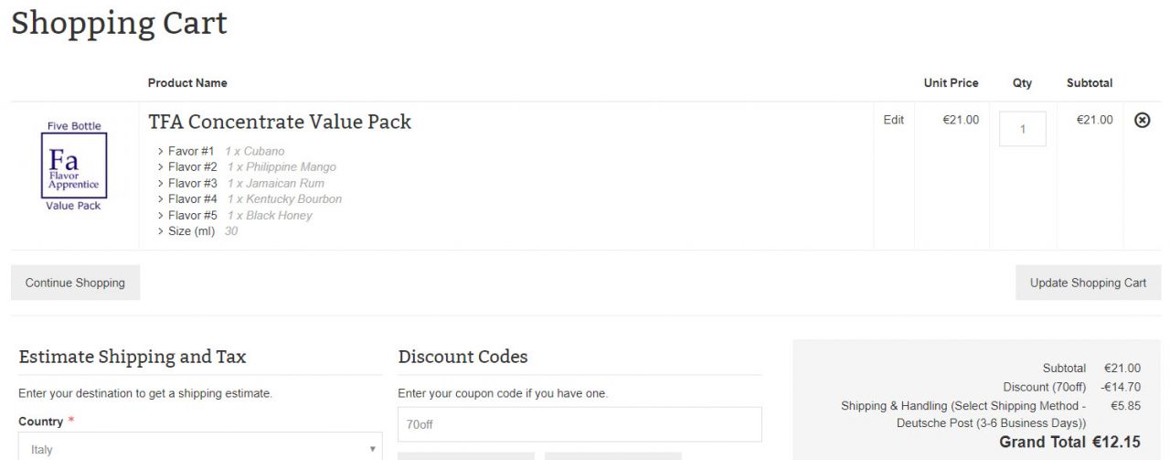The height and width of the screenshot is (460, 1170).
Task: Click Update Shopping Cart button
Action: 1088,283
